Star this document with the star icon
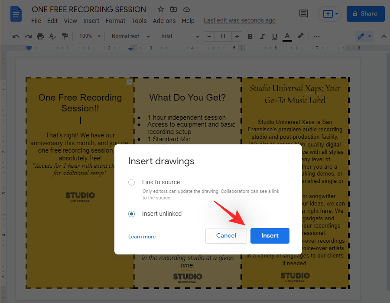390x303 pixels. click(x=161, y=9)
